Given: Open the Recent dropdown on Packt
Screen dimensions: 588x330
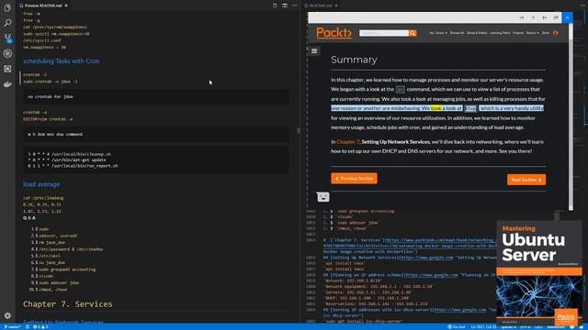Looking at the screenshot, I should coord(532,33).
